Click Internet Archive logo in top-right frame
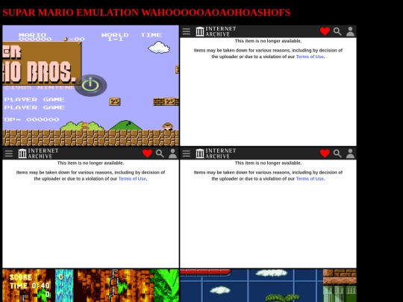The height and width of the screenshot is (302, 403). (216, 31)
